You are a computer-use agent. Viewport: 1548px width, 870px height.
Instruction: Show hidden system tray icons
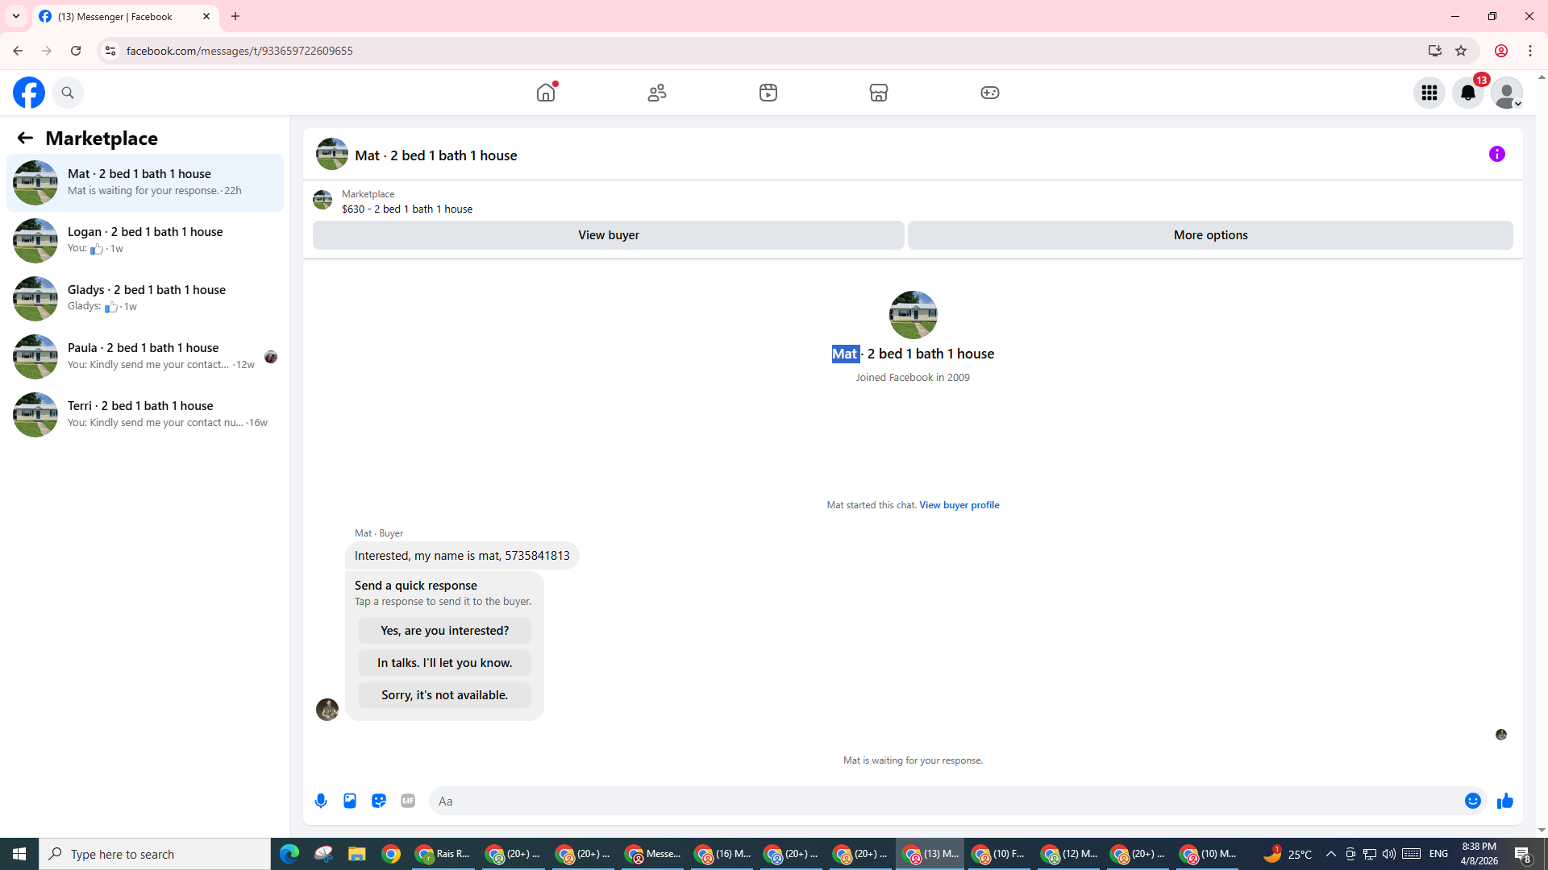pos(1330,854)
